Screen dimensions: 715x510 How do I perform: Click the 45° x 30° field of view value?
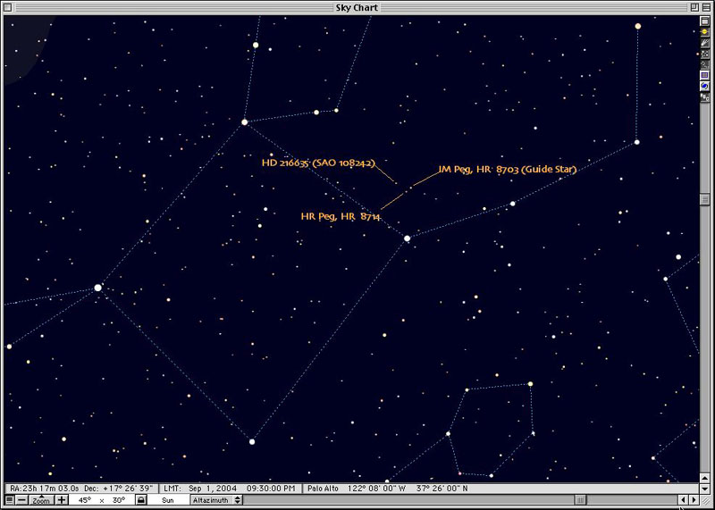[102, 500]
